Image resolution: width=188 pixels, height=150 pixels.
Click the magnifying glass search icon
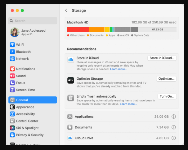pos(11,21)
